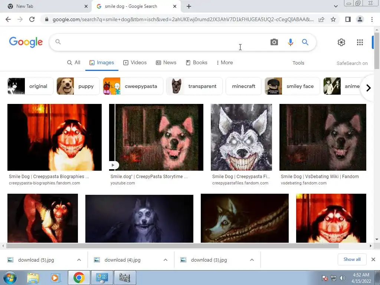
Task: Click the Chrome address bar URL
Action: coord(183,19)
